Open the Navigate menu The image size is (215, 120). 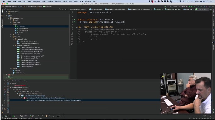click(x=36, y=1)
